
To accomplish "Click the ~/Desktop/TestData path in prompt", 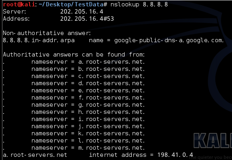I will [x=71, y=4].
